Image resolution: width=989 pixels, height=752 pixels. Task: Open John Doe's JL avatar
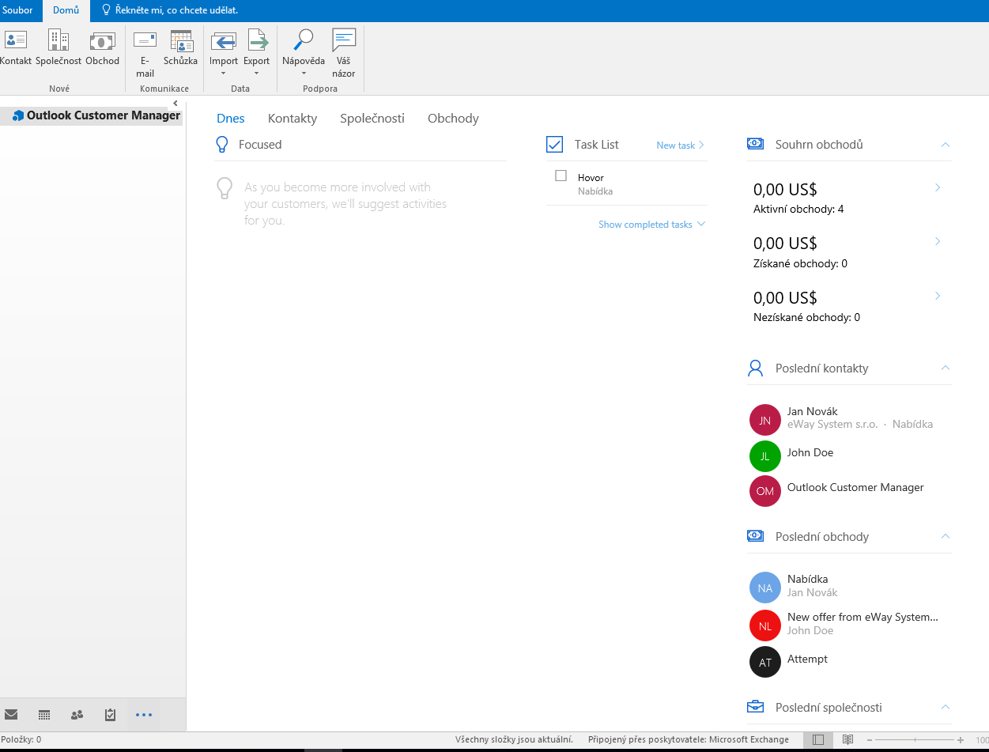764,456
